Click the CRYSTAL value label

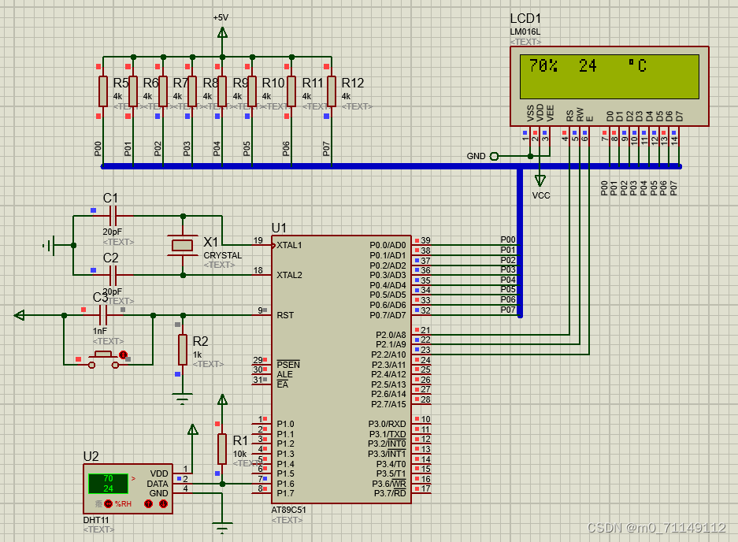click(x=223, y=255)
